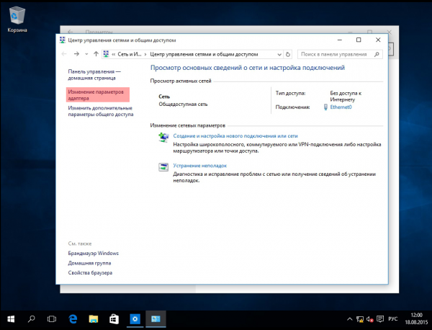
Task: Open Изменение параметров адаптера link
Action: pos(96,95)
